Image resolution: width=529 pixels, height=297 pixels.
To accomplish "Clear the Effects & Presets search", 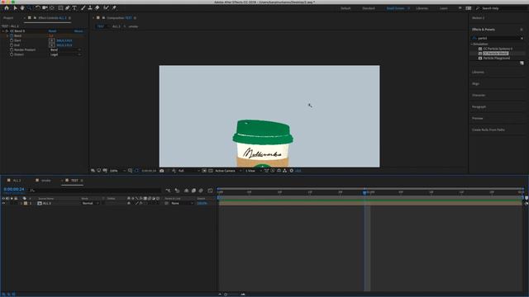I will [x=522, y=39].
